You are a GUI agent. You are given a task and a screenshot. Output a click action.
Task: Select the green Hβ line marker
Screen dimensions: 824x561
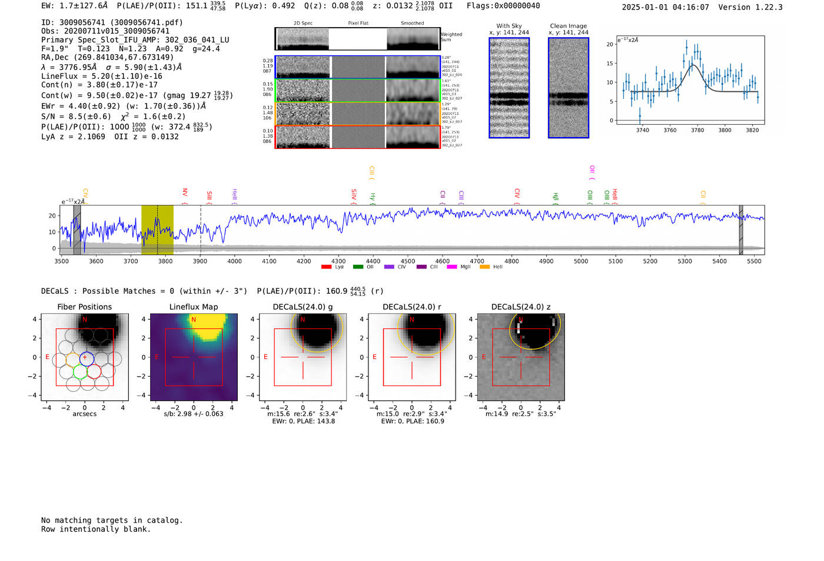556,198
